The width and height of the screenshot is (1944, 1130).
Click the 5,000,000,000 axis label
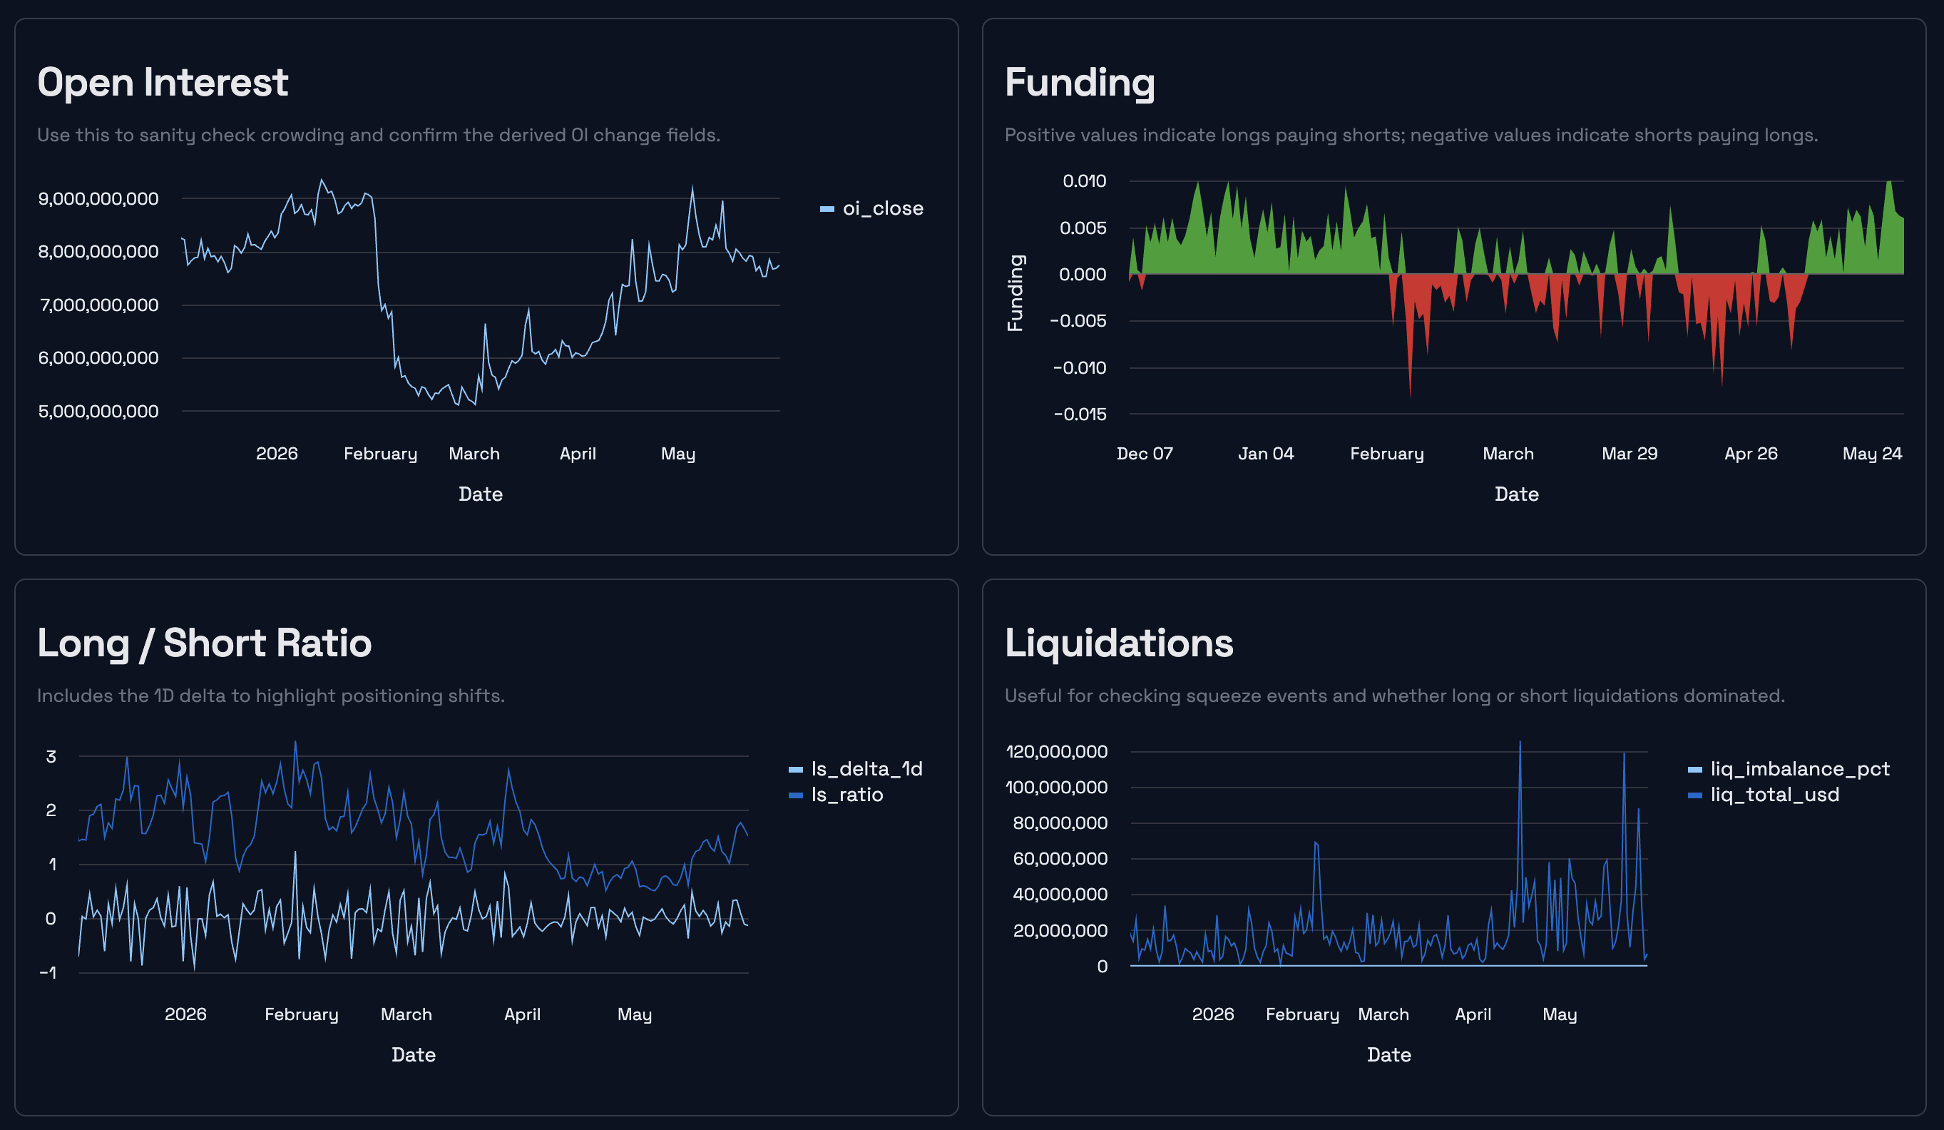click(98, 412)
